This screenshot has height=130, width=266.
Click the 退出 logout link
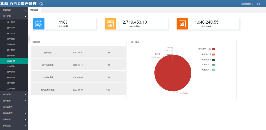pos(259,4)
